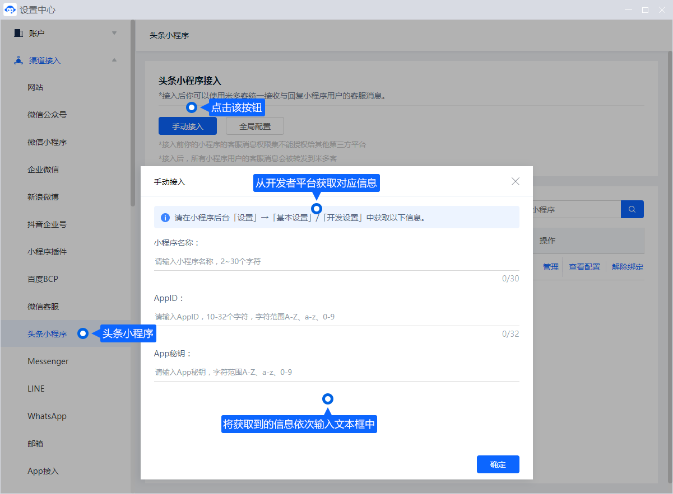This screenshot has height=494, width=673.
Task: Click the blue search magnifier button
Action: 632,209
